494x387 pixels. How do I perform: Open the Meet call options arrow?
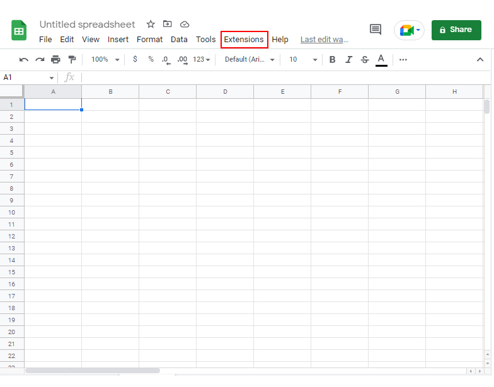pyautogui.click(x=418, y=30)
